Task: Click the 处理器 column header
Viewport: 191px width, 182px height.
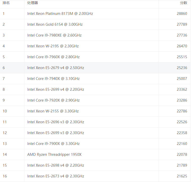Action: 33,3
